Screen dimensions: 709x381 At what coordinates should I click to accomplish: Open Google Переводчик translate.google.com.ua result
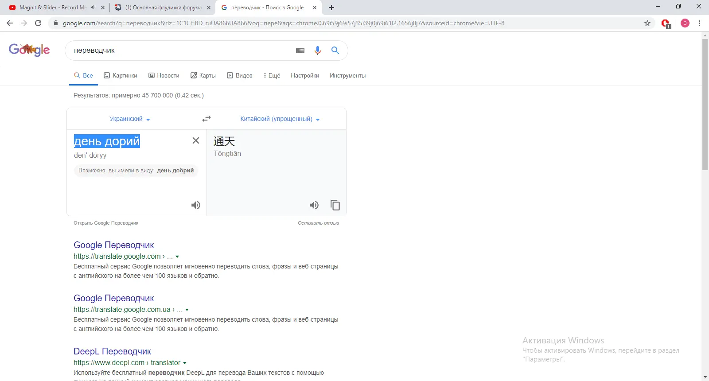click(114, 298)
